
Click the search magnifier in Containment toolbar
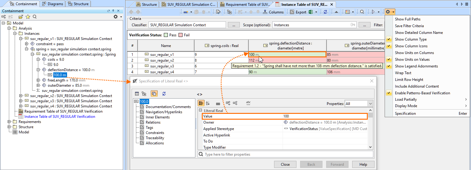[x=35, y=17]
